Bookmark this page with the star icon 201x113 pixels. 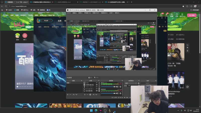point(183,6)
